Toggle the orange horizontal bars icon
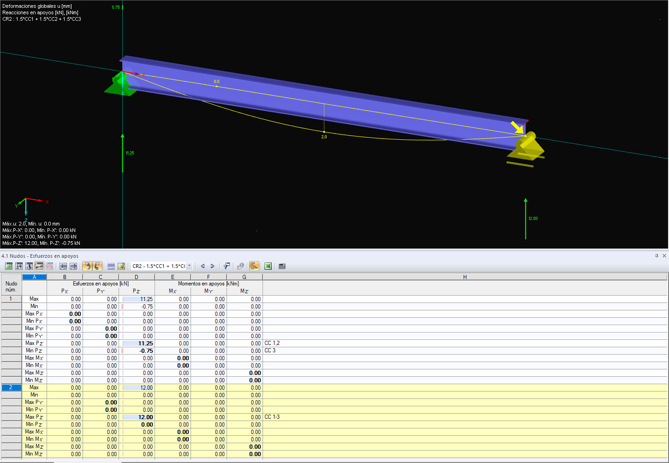Screen dimensions: 669x463 click(x=254, y=266)
